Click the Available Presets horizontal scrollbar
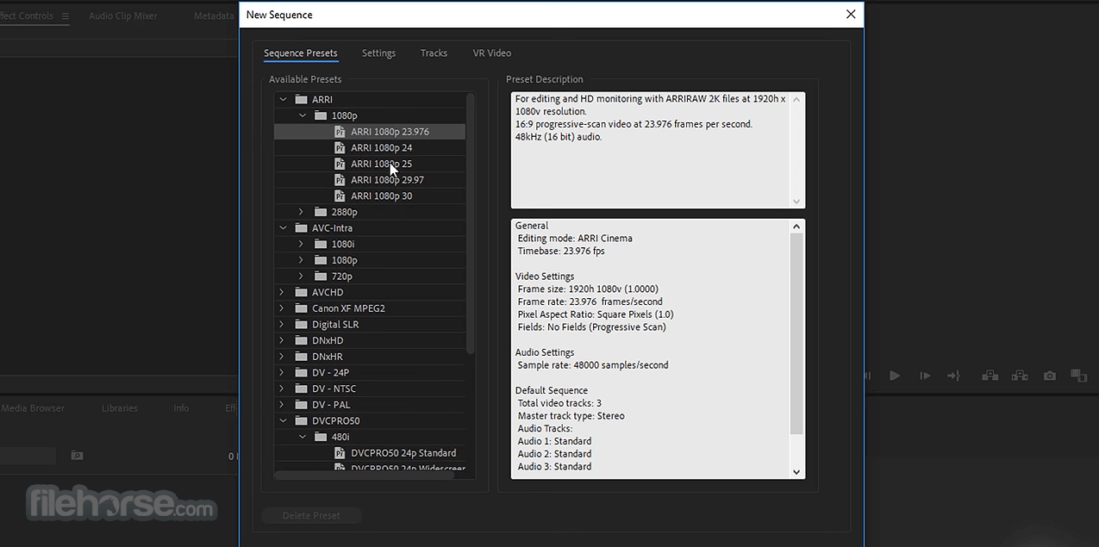The width and height of the screenshot is (1099, 547). pos(364,475)
